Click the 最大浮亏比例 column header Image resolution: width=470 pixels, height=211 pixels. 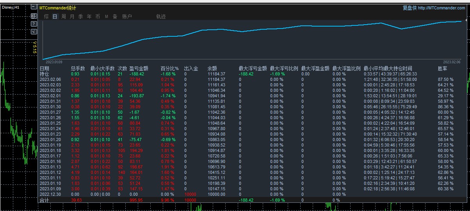tap(284, 68)
